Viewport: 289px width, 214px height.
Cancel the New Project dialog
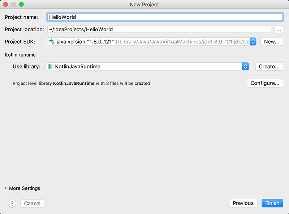[32, 203]
